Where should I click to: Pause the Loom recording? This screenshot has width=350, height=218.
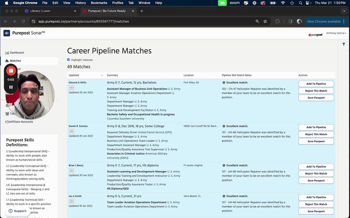coord(11,87)
